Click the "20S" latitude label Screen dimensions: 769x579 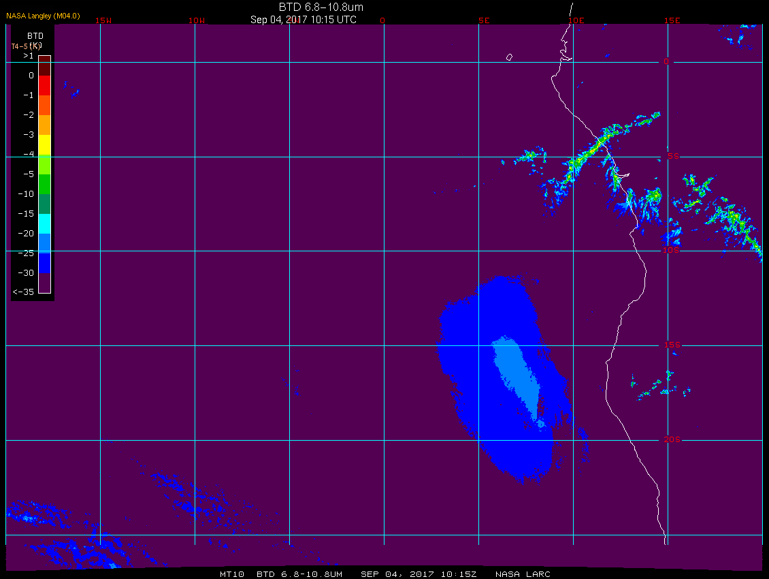click(x=672, y=439)
